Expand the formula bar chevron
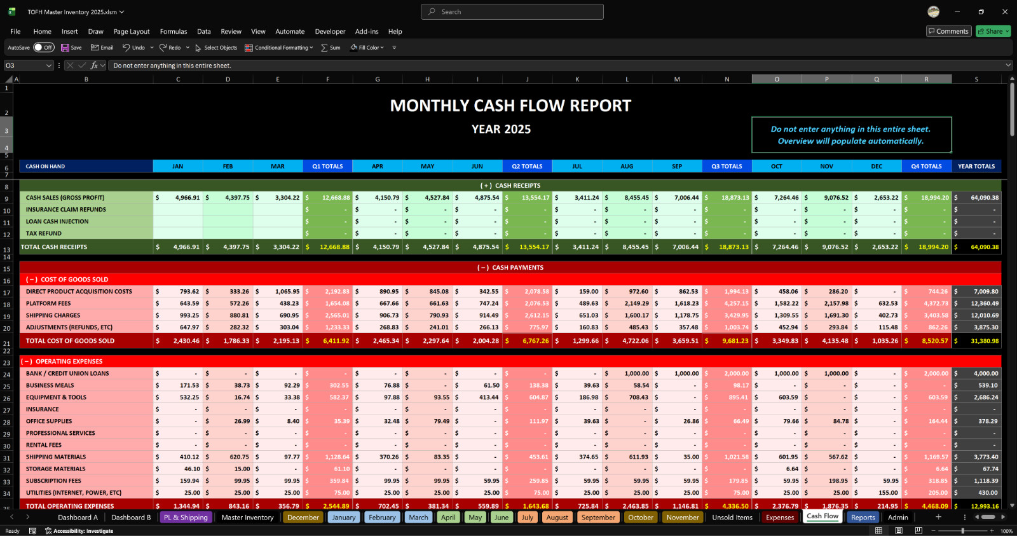 [x=1008, y=65]
